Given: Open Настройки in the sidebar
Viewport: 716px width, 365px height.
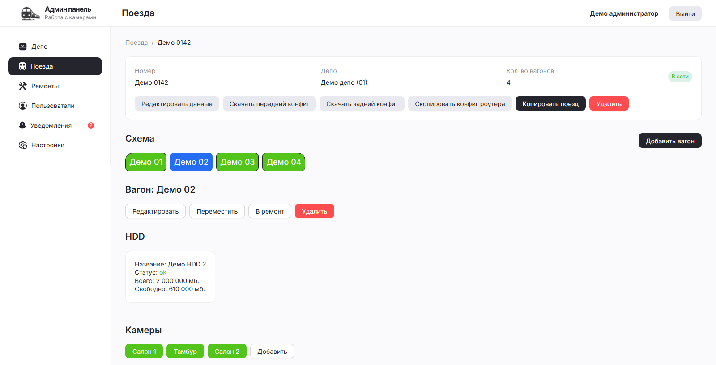Looking at the screenshot, I should [x=55, y=145].
